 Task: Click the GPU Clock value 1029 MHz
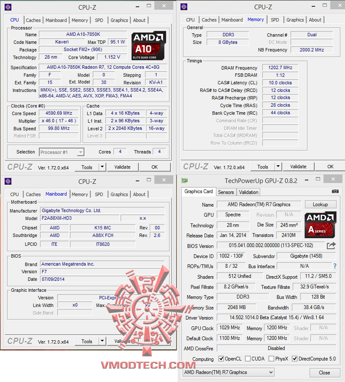pyautogui.click(x=229, y=328)
